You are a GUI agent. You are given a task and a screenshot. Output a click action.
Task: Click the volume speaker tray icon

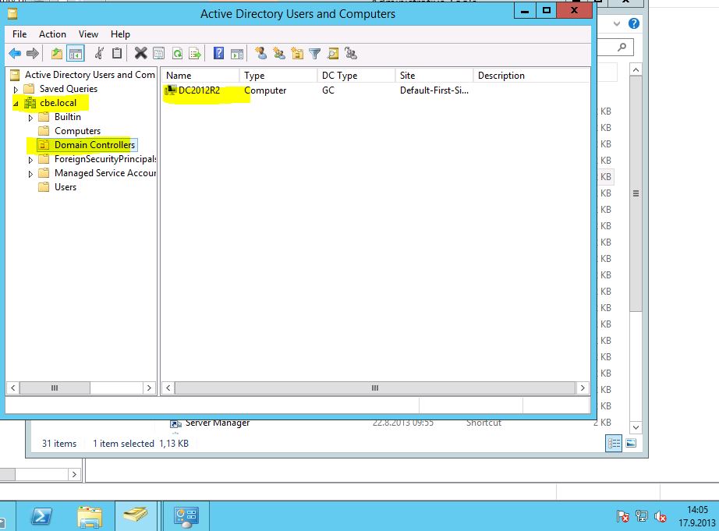tap(661, 517)
